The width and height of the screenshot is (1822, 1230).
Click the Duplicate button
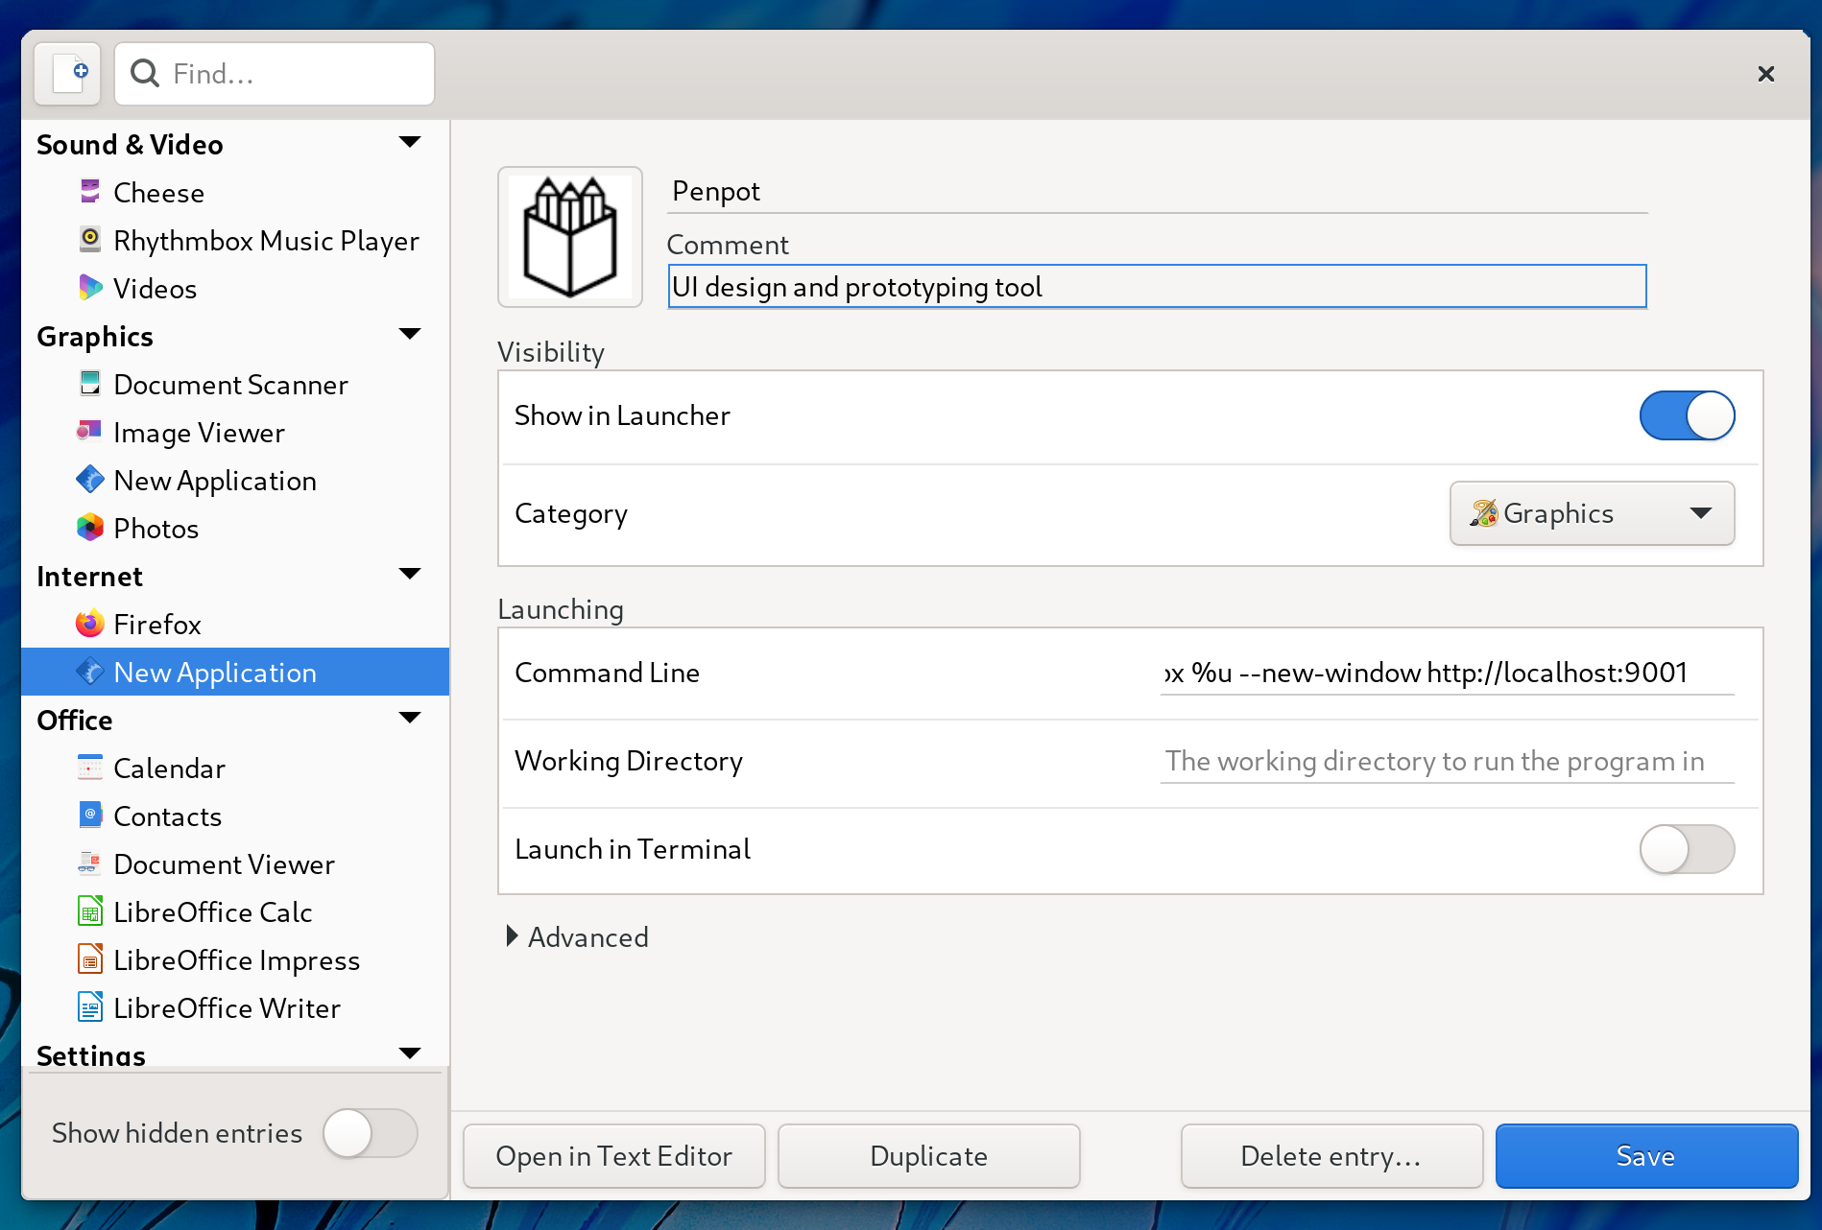tap(929, 1156)
